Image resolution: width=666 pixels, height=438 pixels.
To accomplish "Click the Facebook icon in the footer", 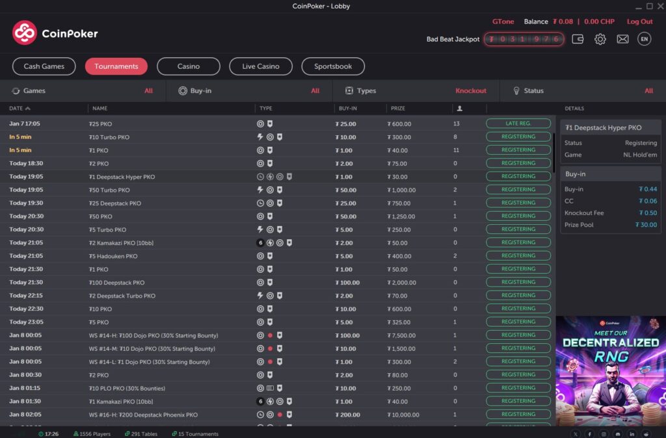I will (x=589, y=433).
